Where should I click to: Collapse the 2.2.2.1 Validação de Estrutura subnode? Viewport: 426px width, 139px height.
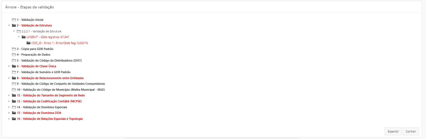pos(14,31)
